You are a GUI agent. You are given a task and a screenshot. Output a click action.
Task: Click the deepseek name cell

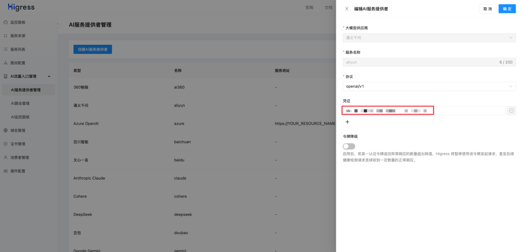(x=183, y=214)
